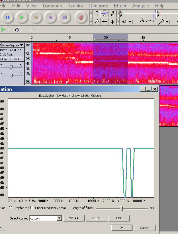Activate the asterisk Multi-Tool mode
The image size is (178, 234).
point(112,22)
